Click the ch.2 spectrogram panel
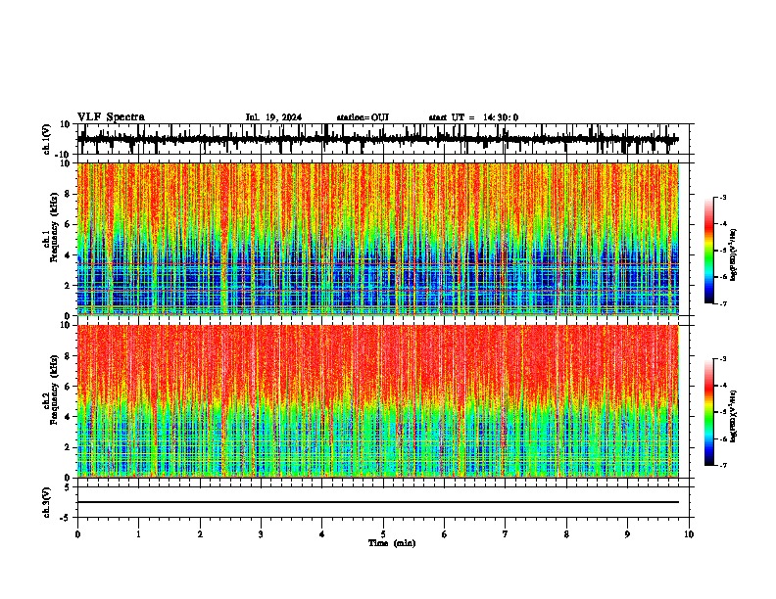This screenshot has height=599, width=776. tap(378, 401)
